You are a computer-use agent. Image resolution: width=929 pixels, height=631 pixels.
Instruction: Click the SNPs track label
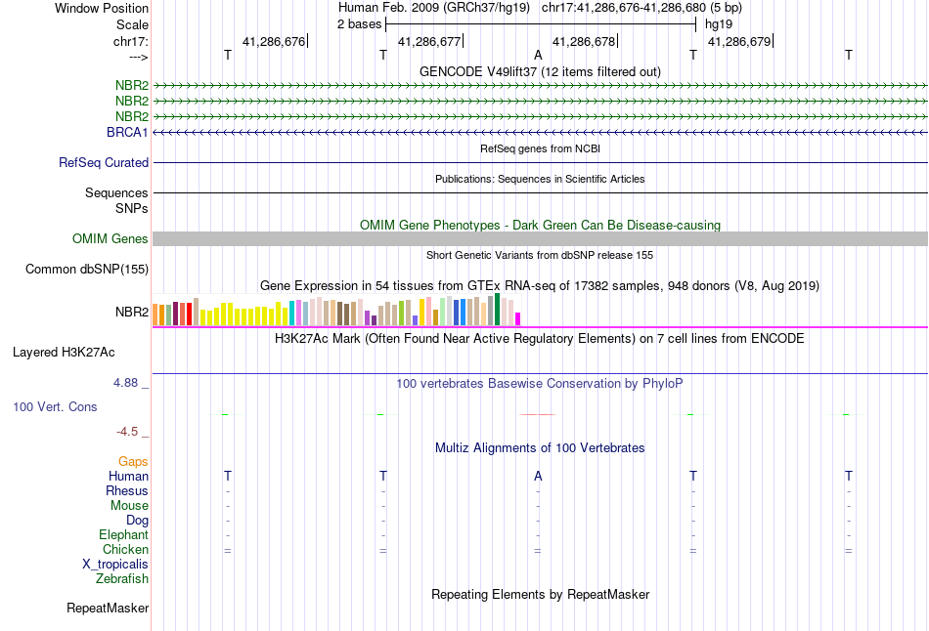pos(132,208)
